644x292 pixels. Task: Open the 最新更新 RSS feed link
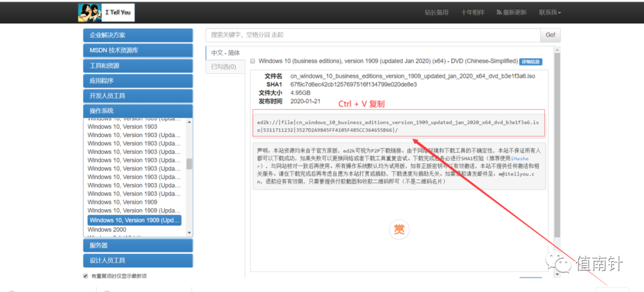(512, 13)
